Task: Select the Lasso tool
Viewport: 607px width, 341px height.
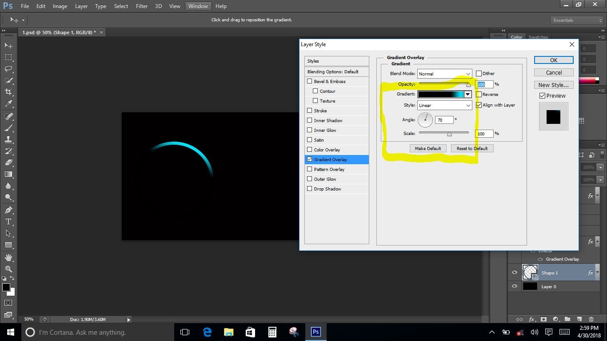Action: (x=8, y=68)
